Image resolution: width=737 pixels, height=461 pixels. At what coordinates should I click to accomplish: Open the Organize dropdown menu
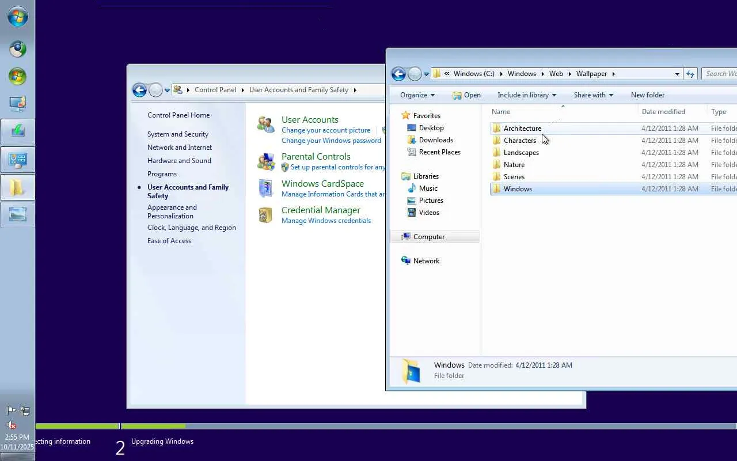pos(417,95)
